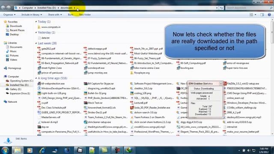Select street-fighter-2.exe file

point(50,68)
